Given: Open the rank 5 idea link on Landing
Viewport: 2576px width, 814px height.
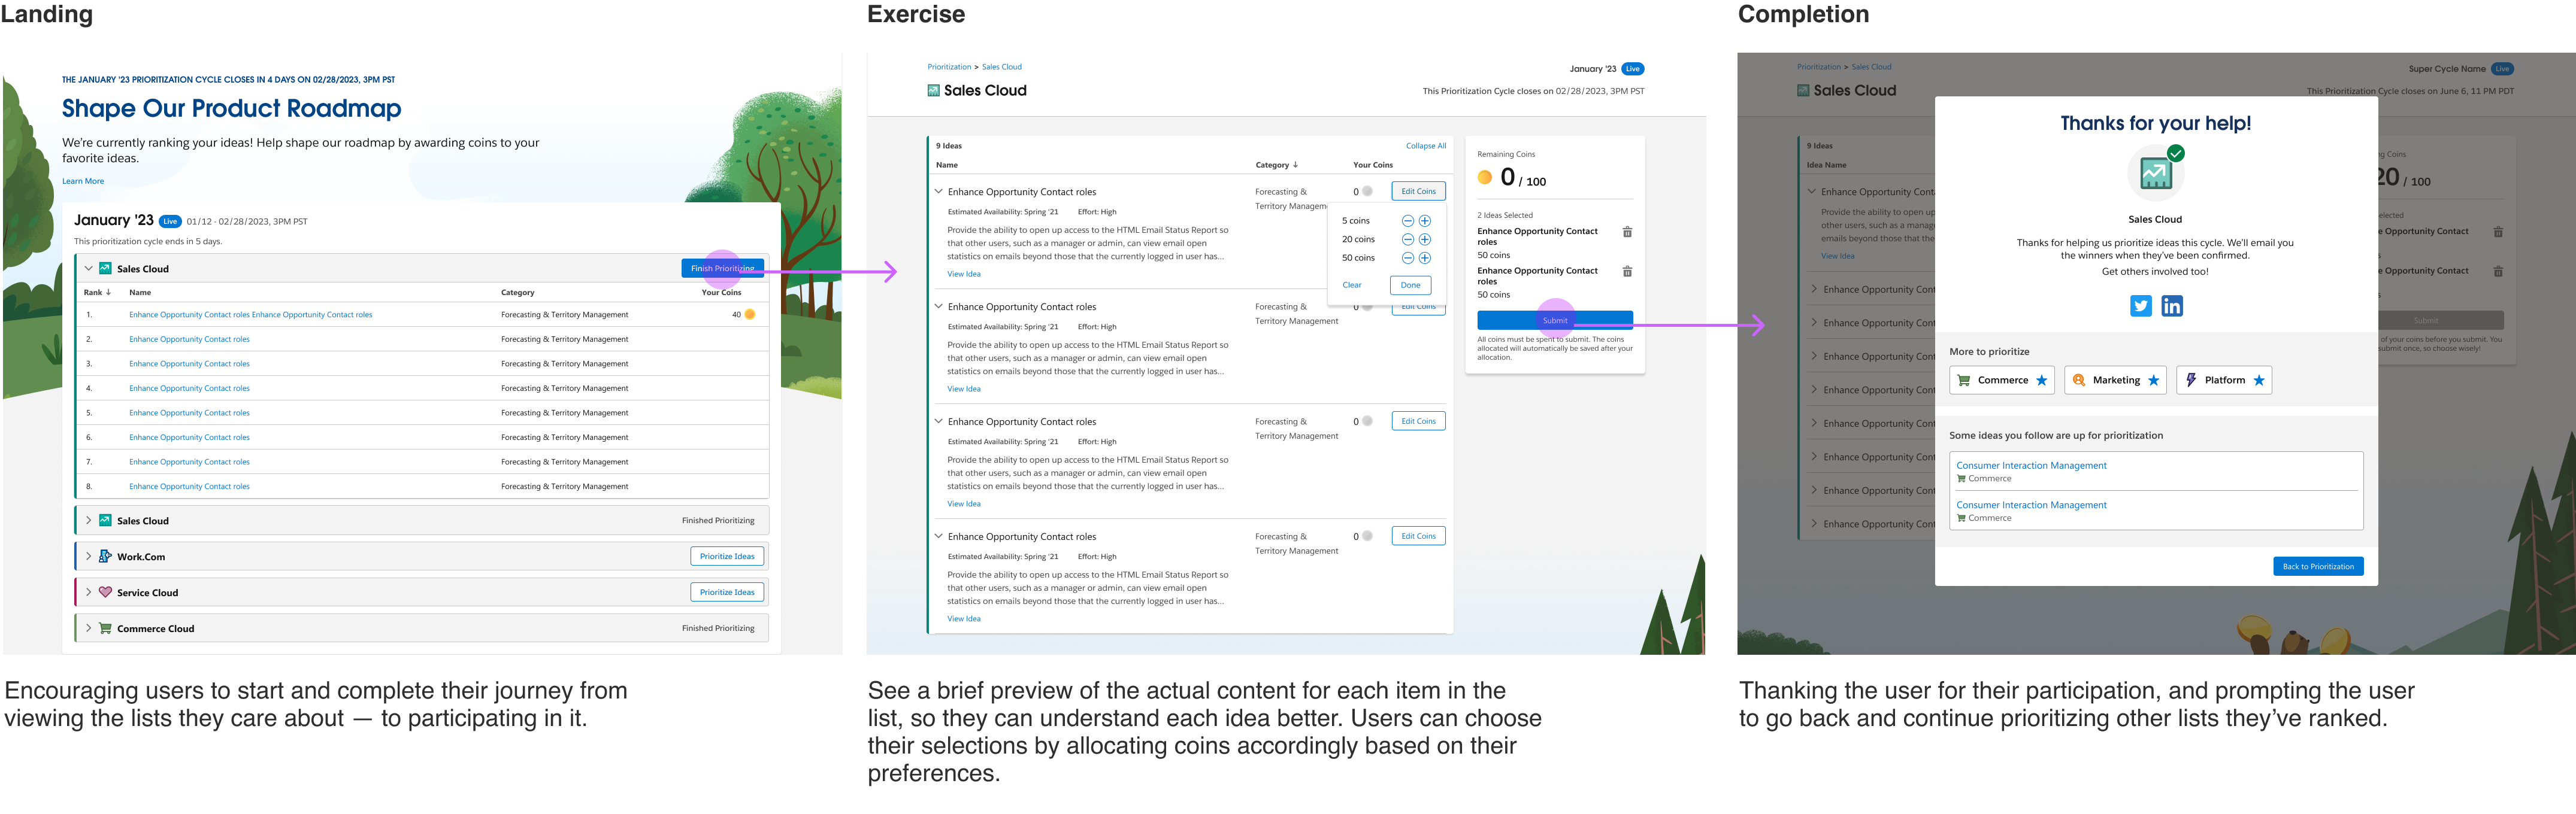Looking at the screenshot, I should 189,412.
